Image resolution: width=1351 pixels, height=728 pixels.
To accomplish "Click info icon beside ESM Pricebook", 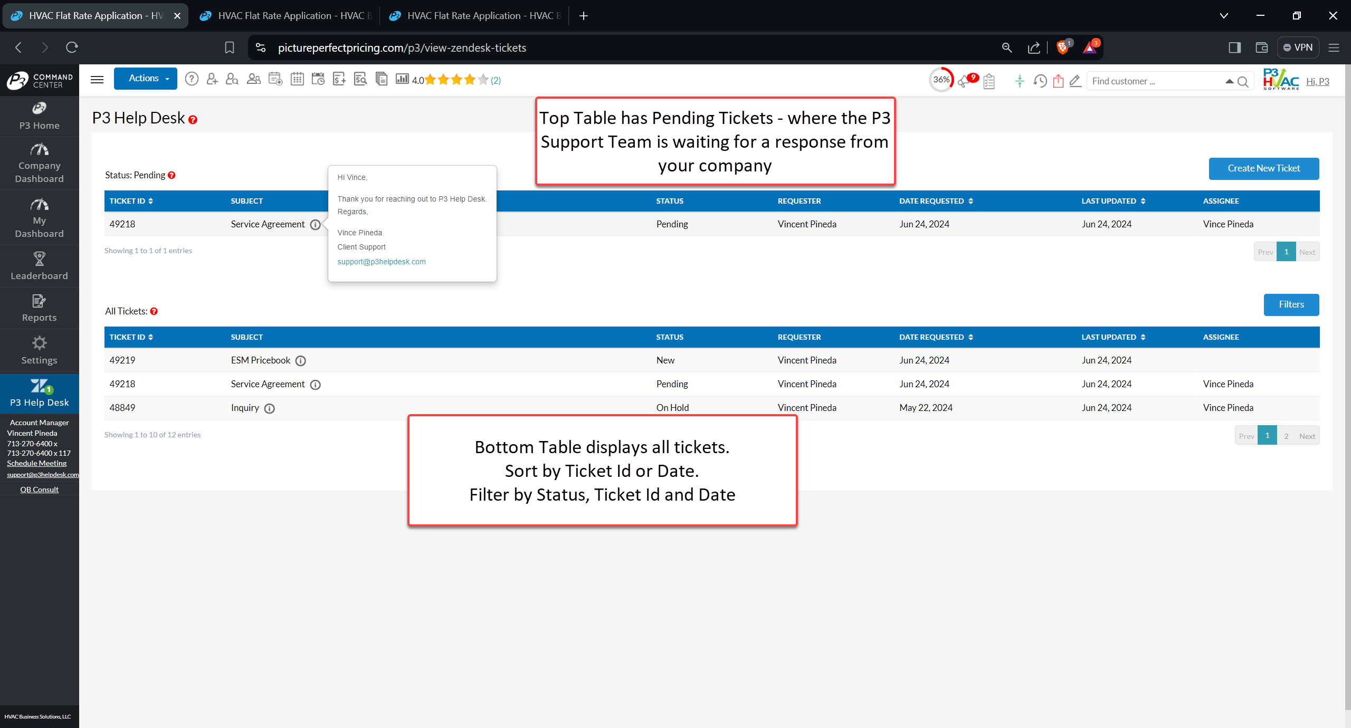I will (301, 361).
